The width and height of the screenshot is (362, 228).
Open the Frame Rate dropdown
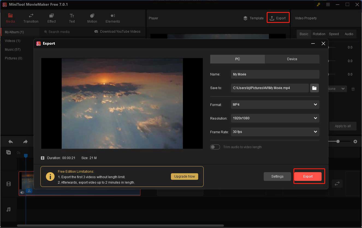[x=275, y=132]
